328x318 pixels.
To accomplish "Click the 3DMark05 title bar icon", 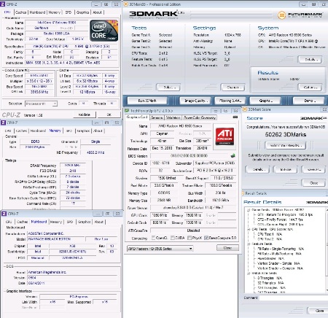I will coord(126,4).
